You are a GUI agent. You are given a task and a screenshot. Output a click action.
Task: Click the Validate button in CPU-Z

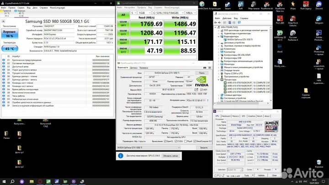[261, 175]
